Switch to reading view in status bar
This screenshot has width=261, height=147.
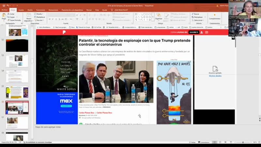(225, 142)
